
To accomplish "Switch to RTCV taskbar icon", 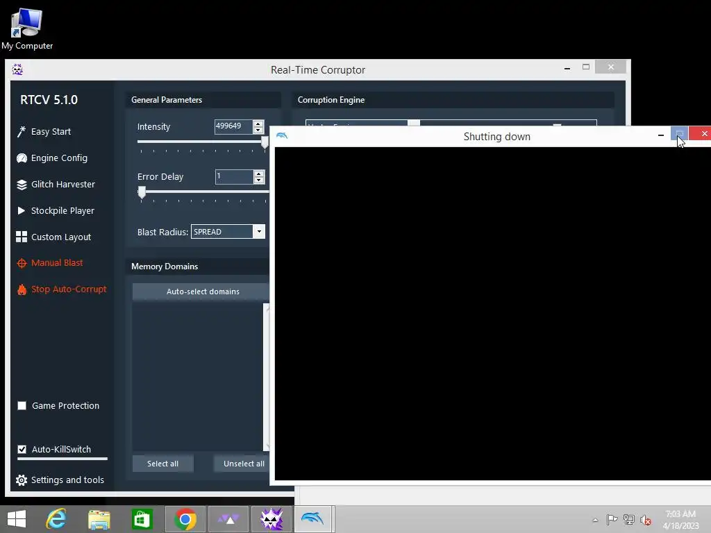I will (x=271, y=519).
